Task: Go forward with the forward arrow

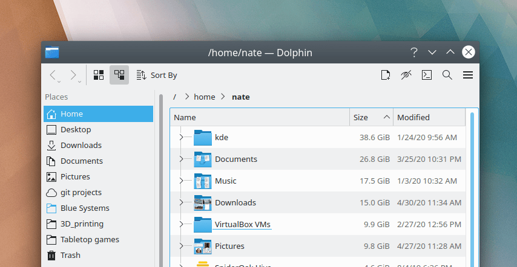Action: pos(74,75)
